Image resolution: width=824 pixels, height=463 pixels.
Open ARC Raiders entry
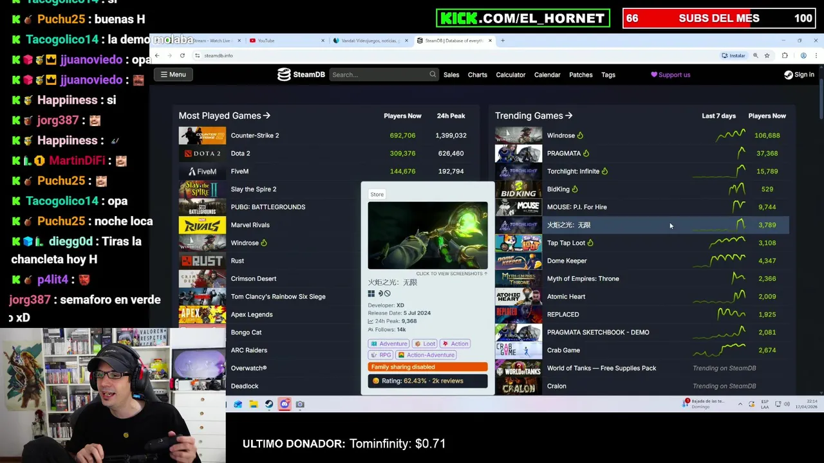pyautogui.click(x=248, y=350)
